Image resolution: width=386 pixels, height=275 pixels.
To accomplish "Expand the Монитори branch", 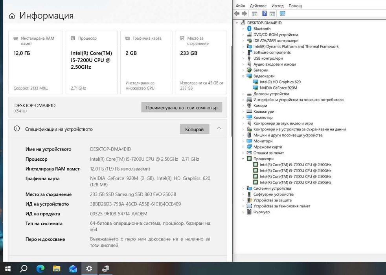I will pyautogui.click(x=243, y=141).
